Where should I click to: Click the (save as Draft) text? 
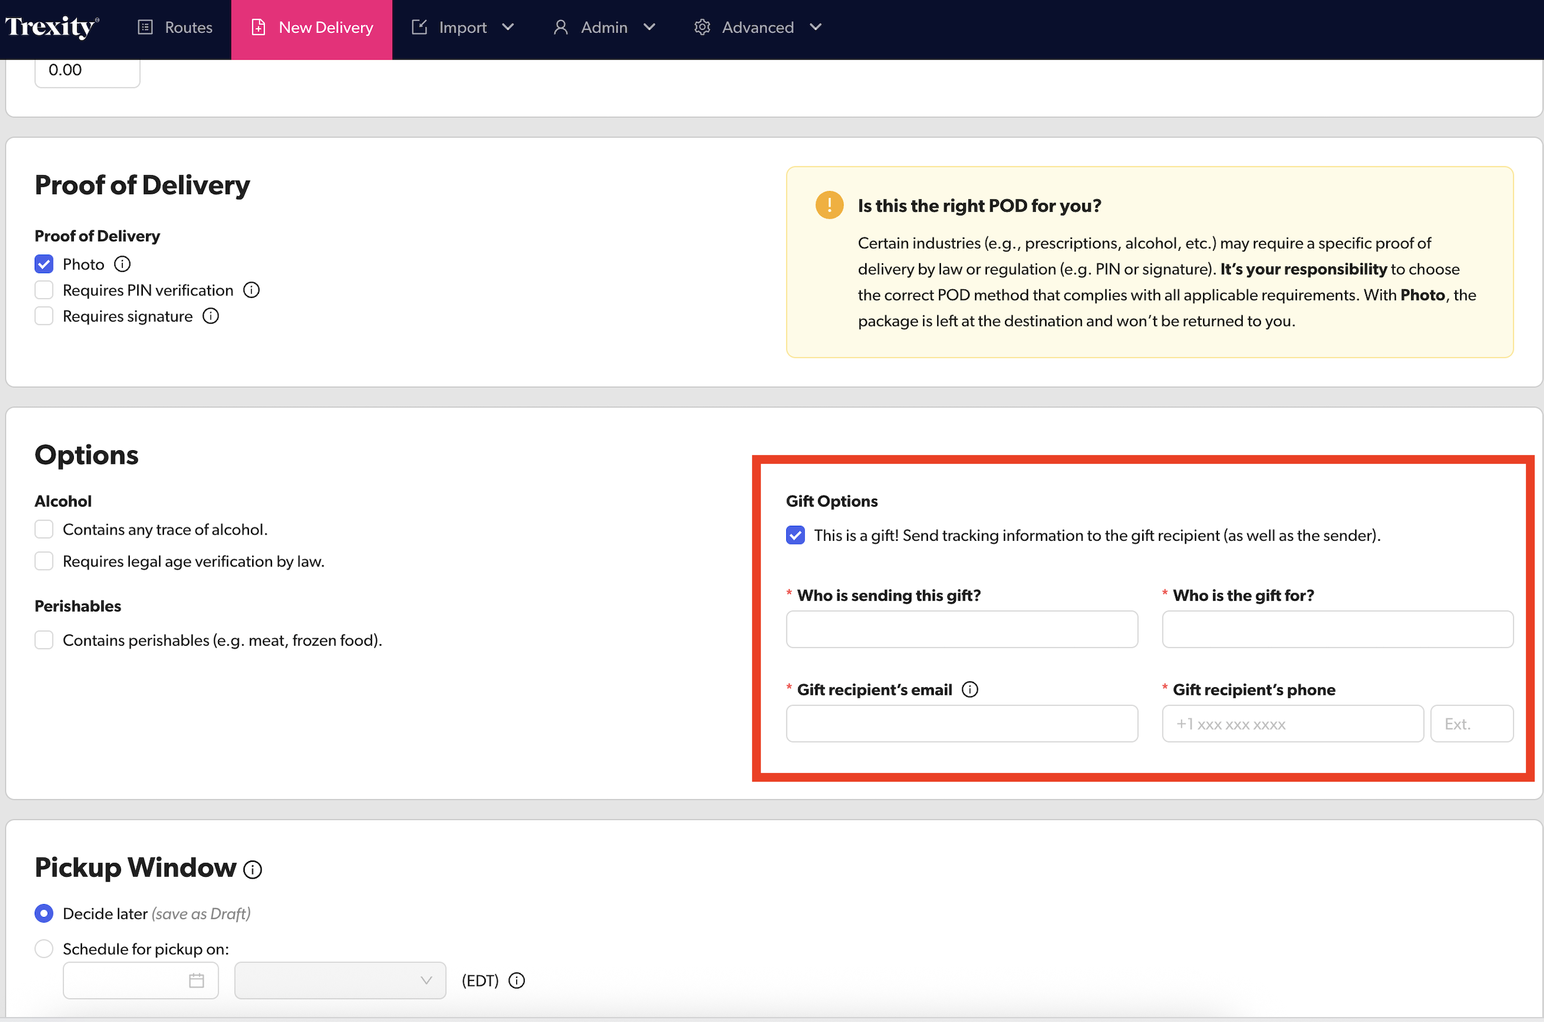point(201,914)
